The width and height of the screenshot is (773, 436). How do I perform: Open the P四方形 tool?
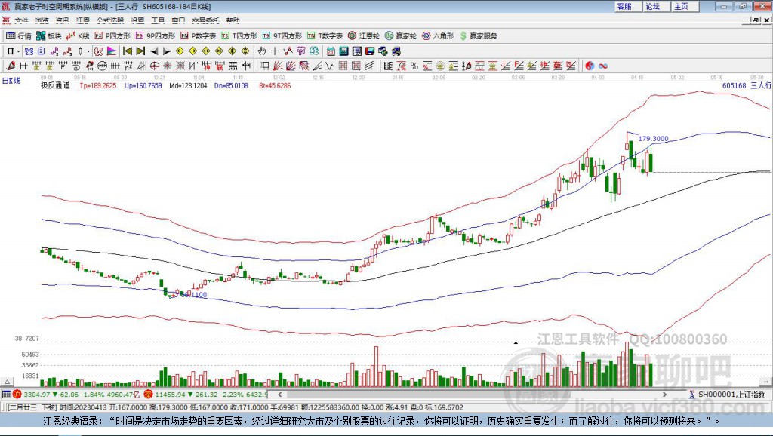(x=112, y=35)
